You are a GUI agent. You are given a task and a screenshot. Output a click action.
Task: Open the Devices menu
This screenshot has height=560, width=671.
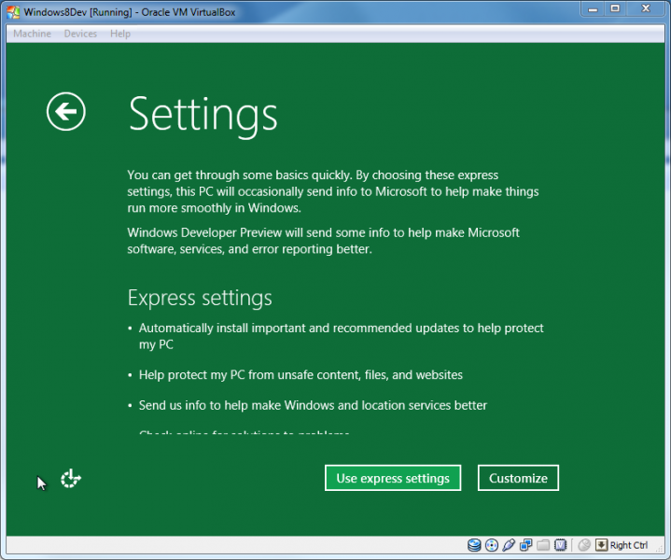[x=80, y=34]
